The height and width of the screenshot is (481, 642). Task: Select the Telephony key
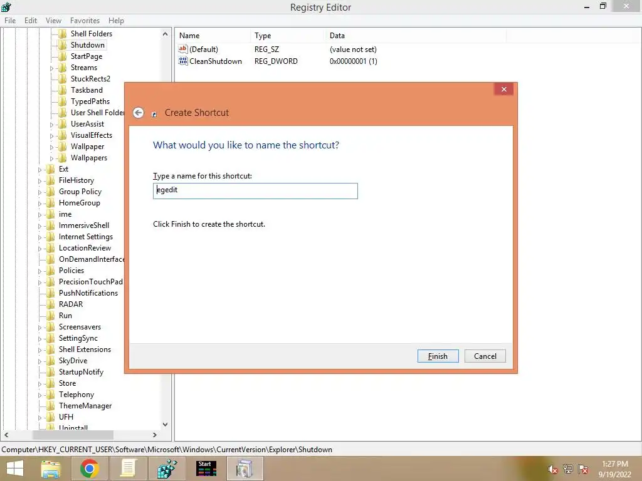point(76,395)
